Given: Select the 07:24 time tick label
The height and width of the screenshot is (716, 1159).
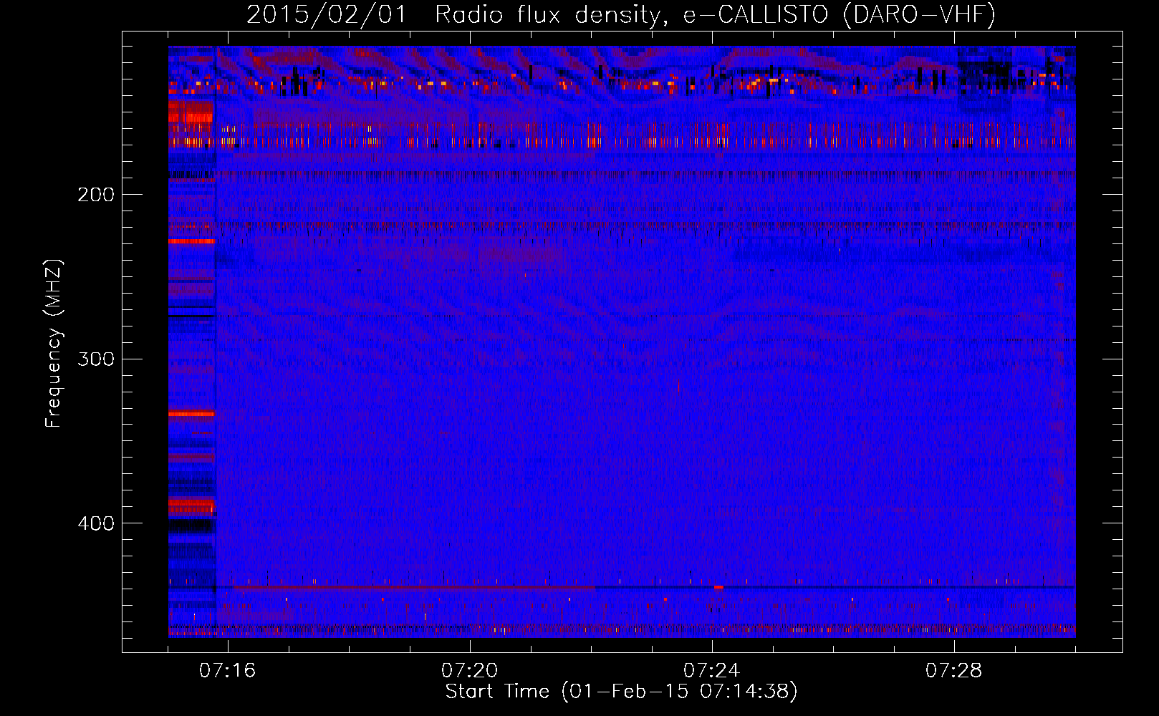Looking at the screenshot, I should tap(712, 671).
